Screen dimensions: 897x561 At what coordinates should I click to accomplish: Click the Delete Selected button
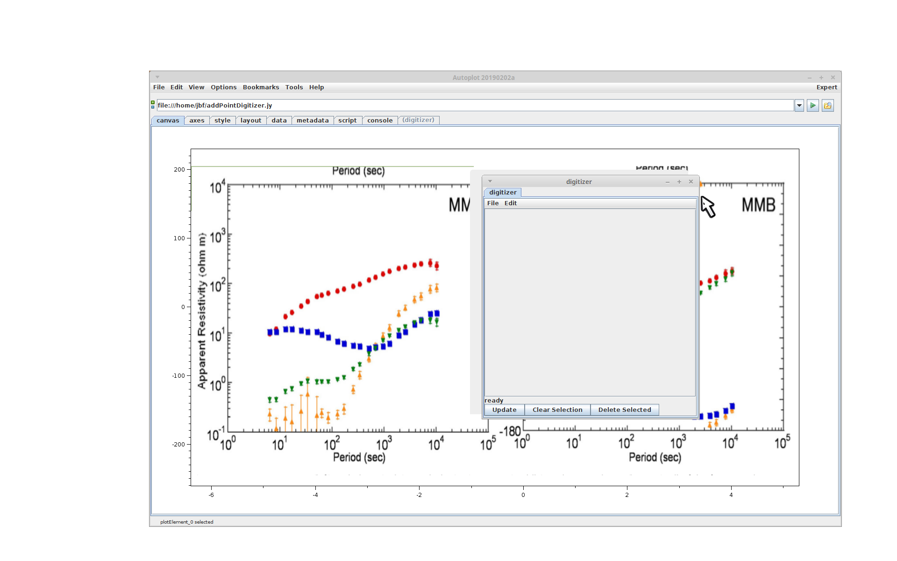click(625, 410)
